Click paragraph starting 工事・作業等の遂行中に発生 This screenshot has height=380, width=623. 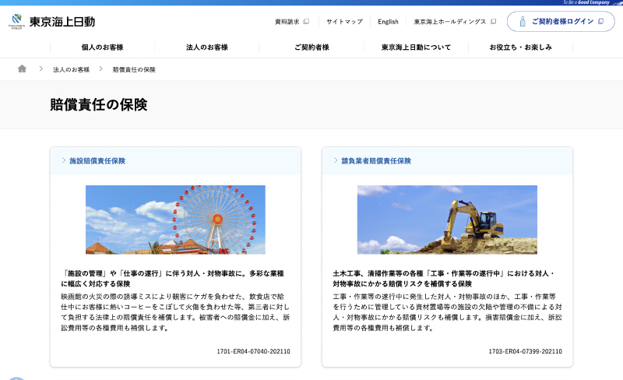447,312
